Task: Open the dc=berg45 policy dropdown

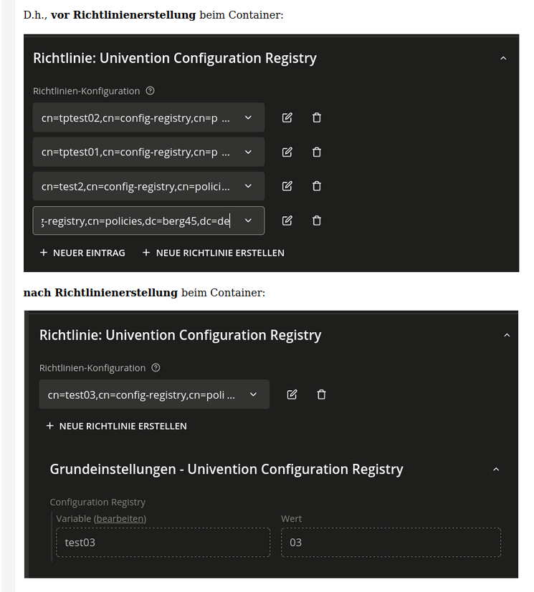Action: click(x=248, y=220)
